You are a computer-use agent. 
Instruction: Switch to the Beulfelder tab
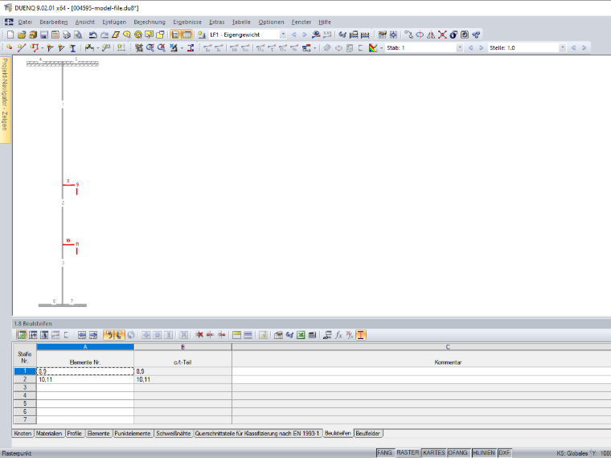[368, 433]
